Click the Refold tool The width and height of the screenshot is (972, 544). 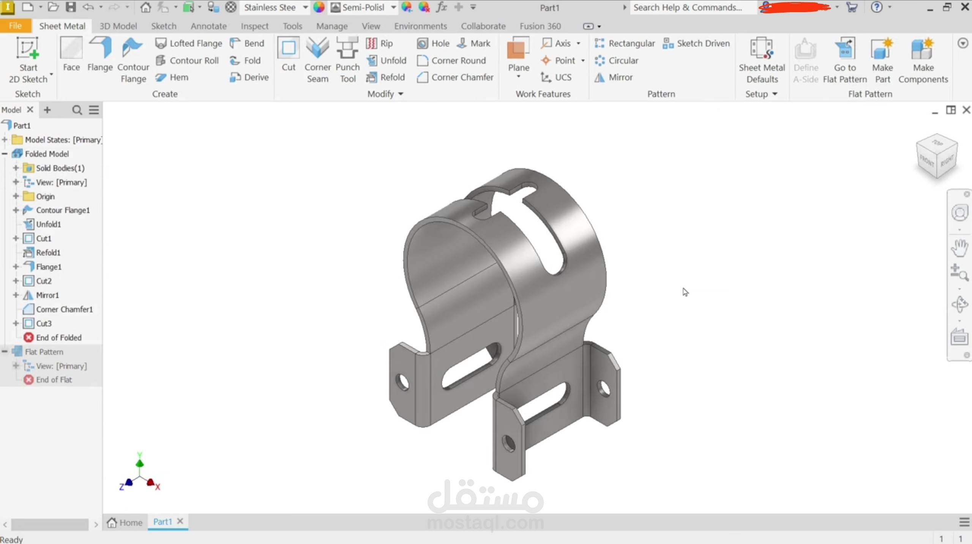point(385,77)
